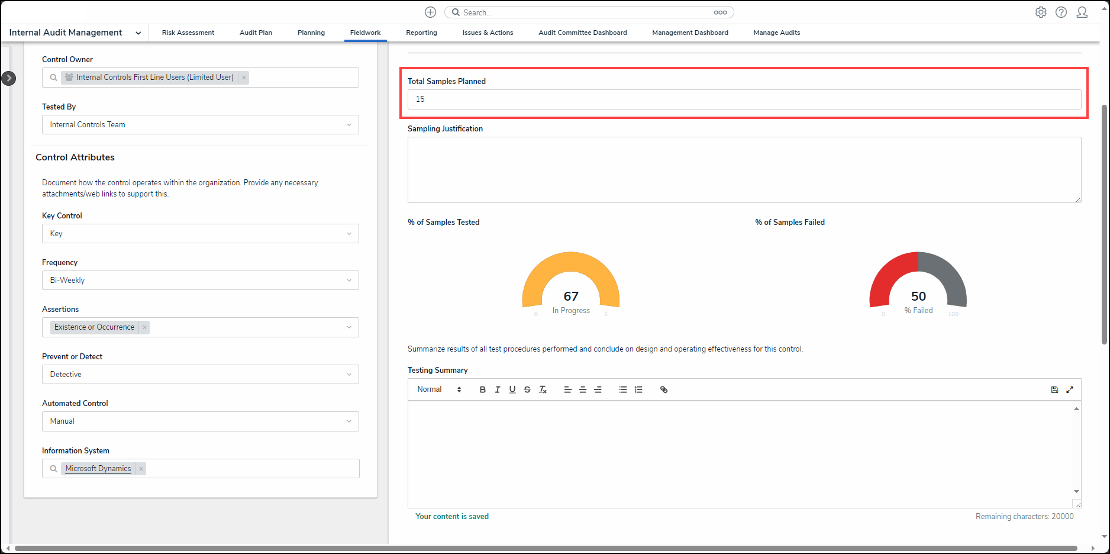Insert a hyperlink in Testing Summary

[664, 389]
